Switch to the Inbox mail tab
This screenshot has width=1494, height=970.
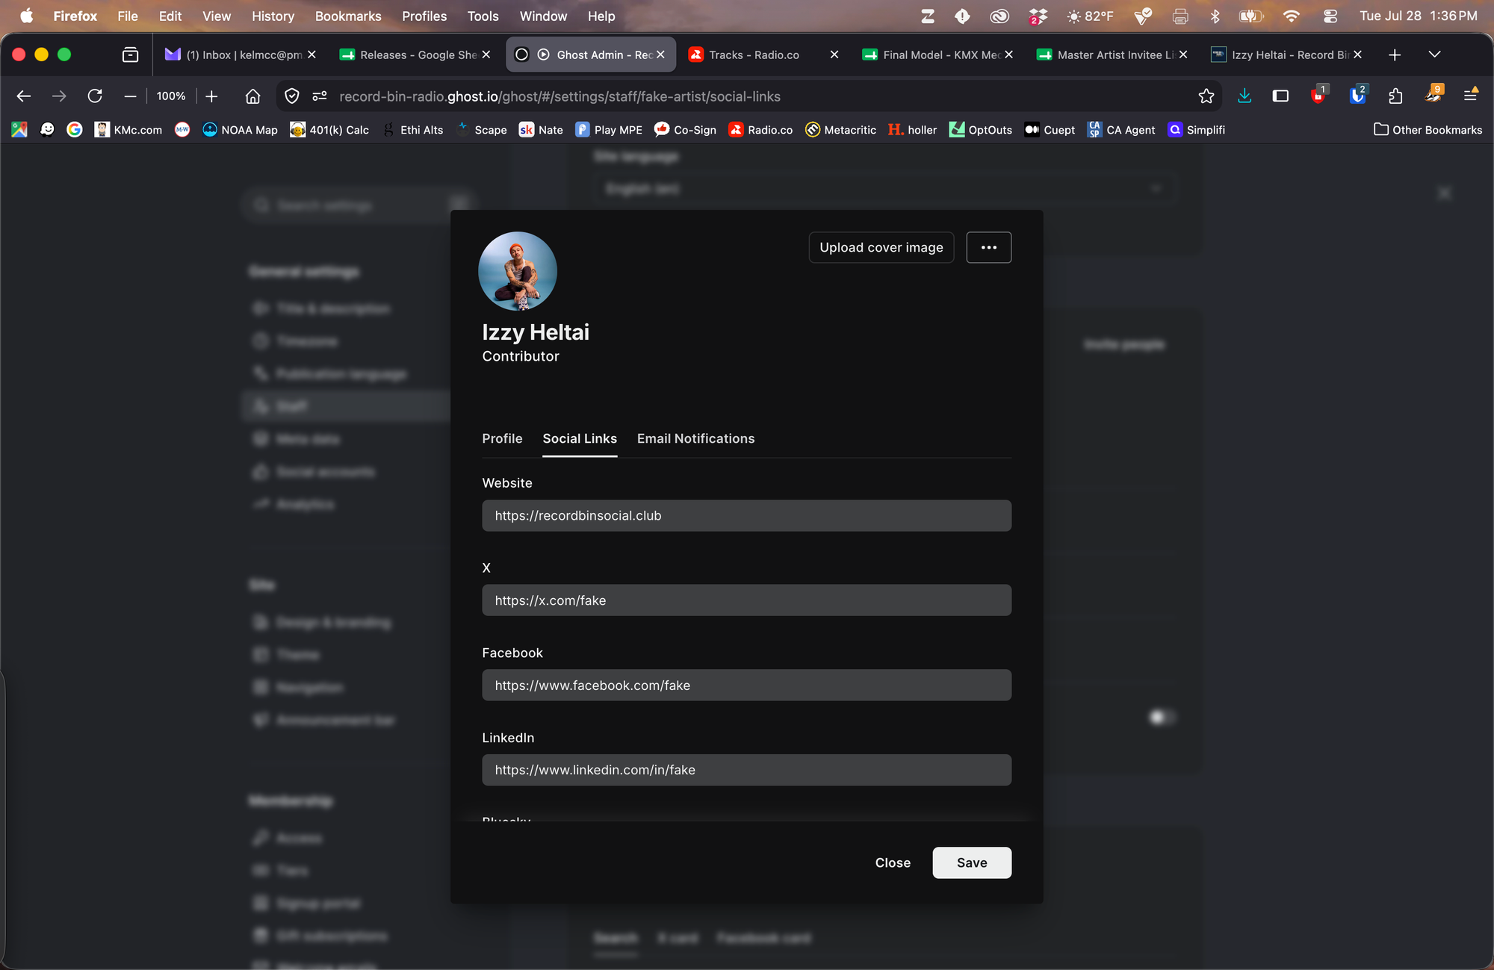click(x=240, y=55)
